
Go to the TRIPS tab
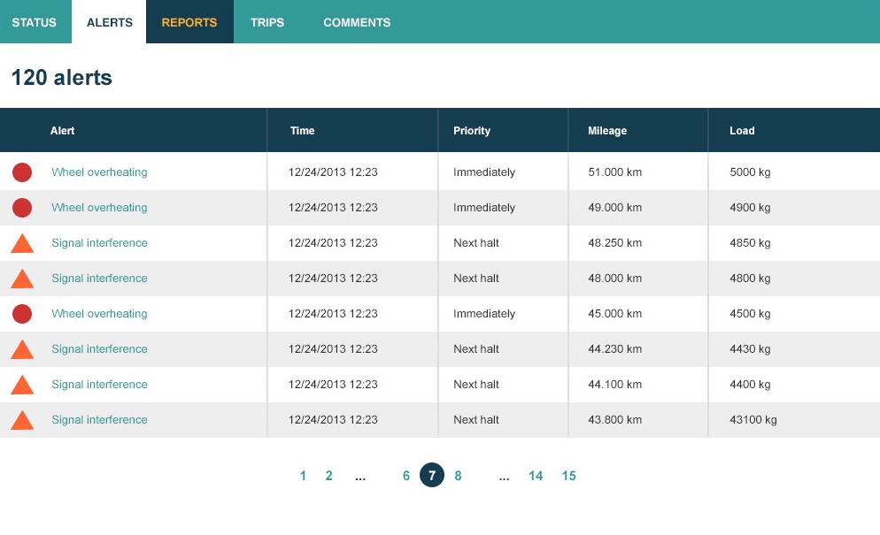267,22
